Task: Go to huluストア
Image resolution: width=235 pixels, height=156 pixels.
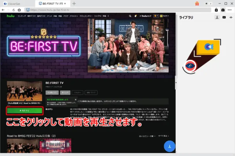Action: pos(145,16)
